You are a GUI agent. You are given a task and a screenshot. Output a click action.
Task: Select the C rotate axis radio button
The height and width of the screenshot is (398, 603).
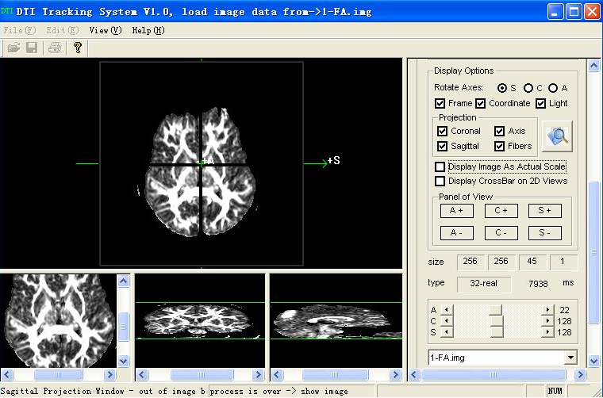click(x=528, y=88)
